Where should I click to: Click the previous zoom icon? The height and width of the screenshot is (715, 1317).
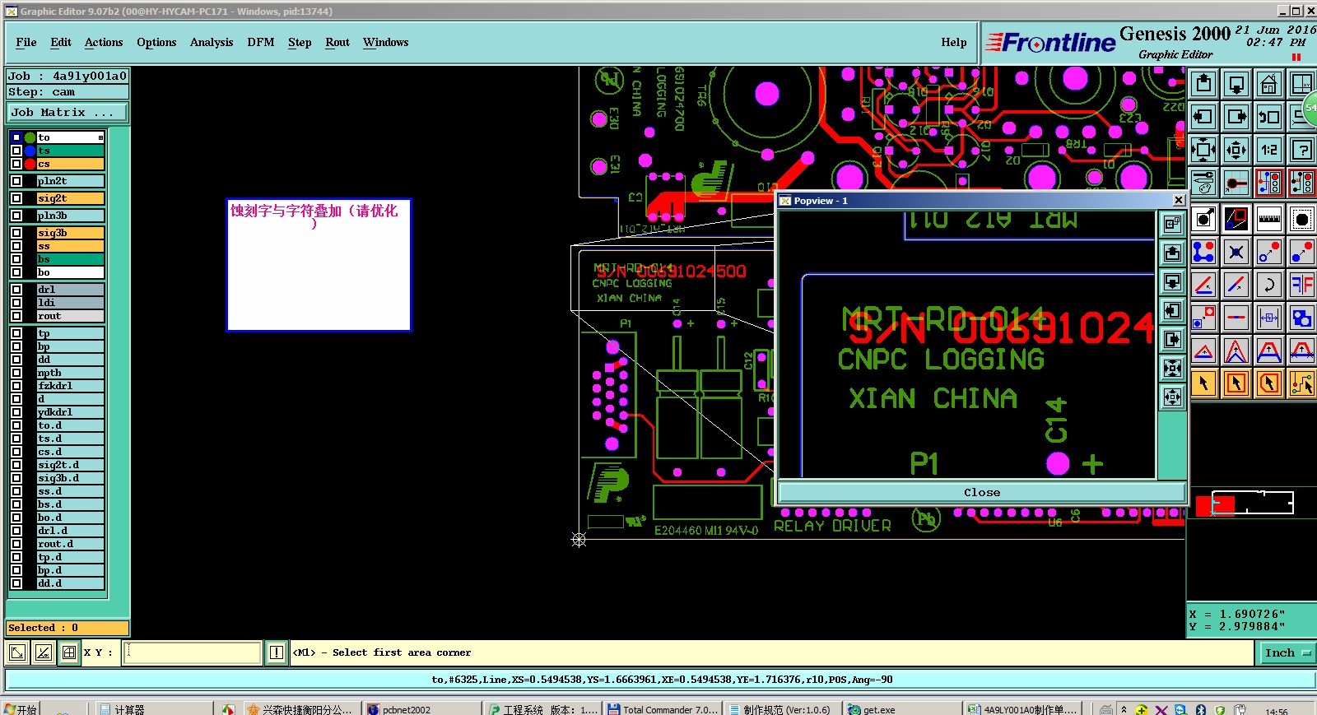1269,117
